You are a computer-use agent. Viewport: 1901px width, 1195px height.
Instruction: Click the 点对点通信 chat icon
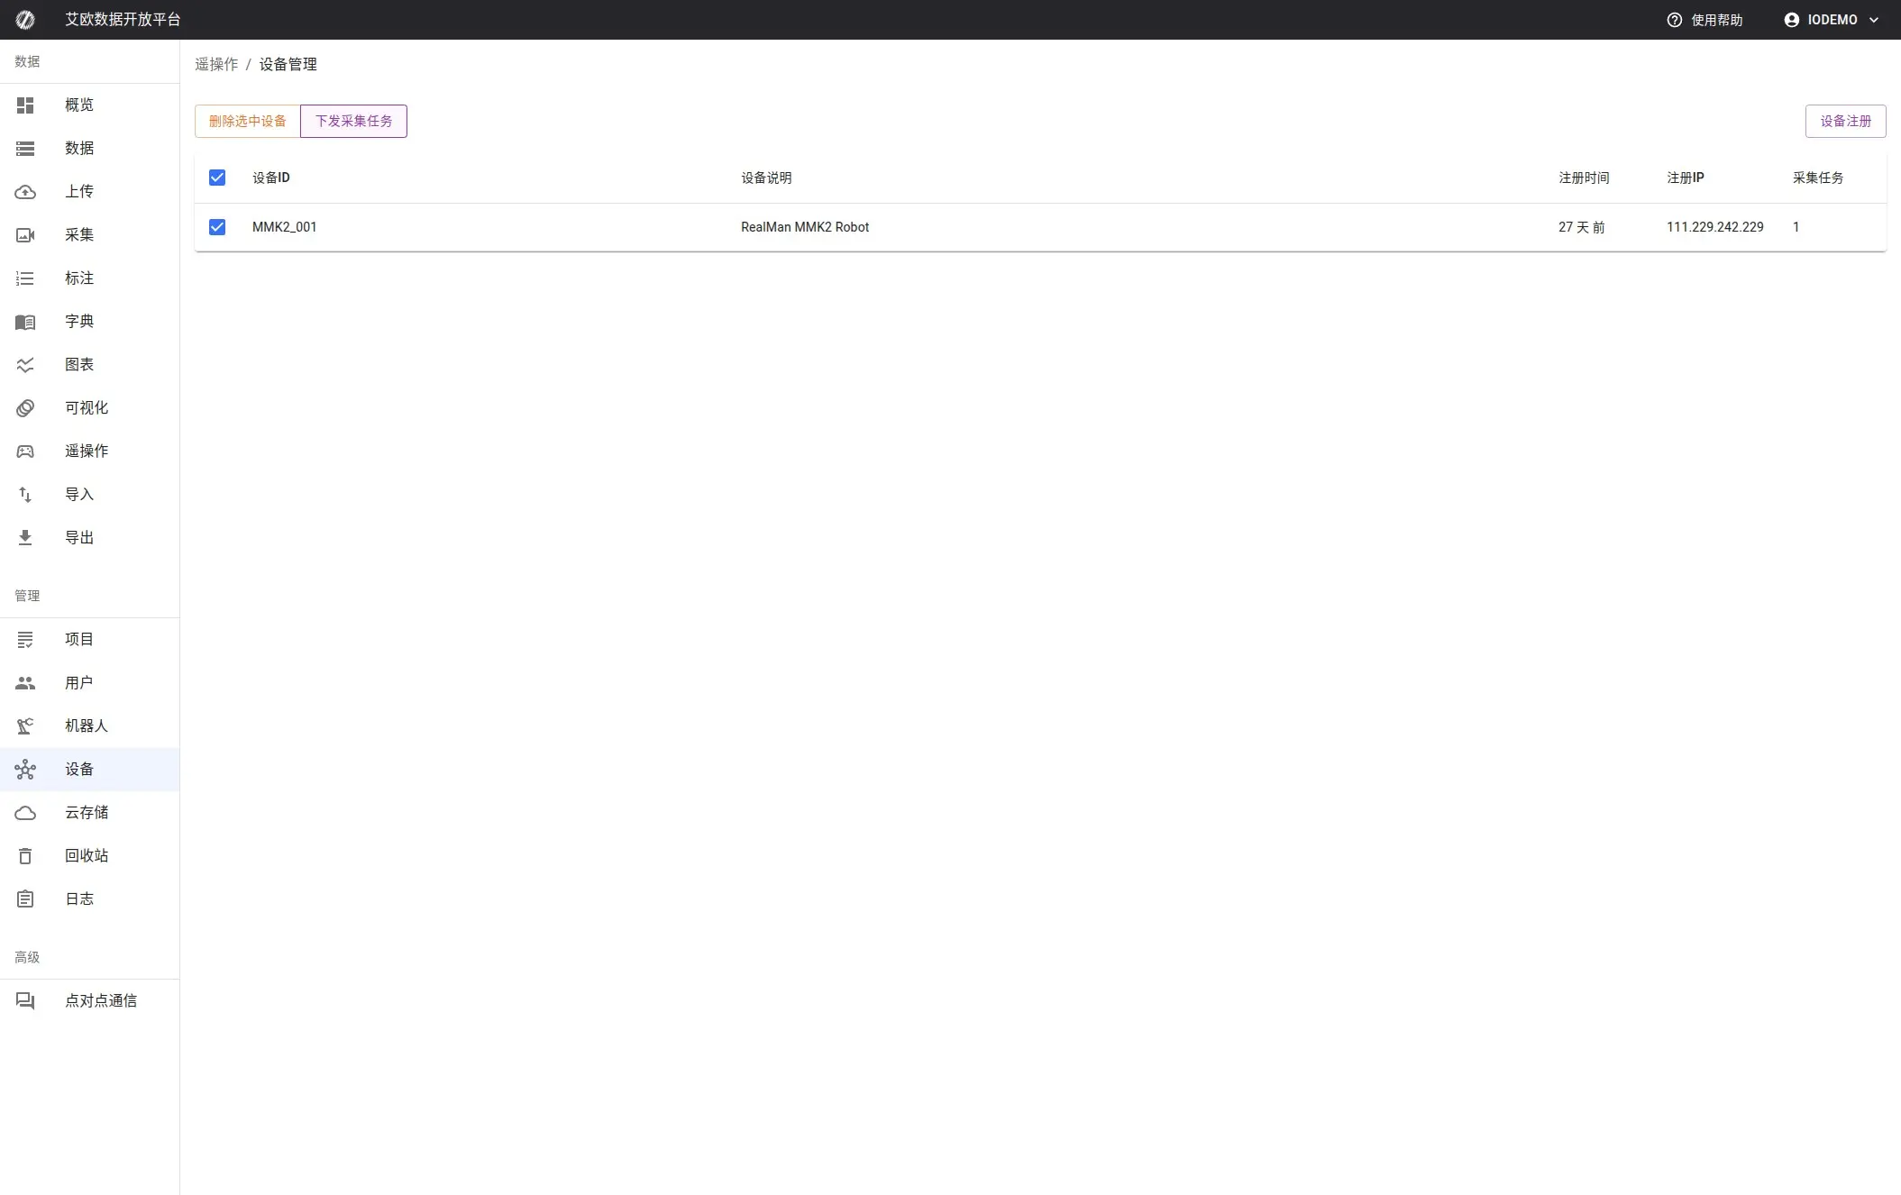coord(25,1001)
